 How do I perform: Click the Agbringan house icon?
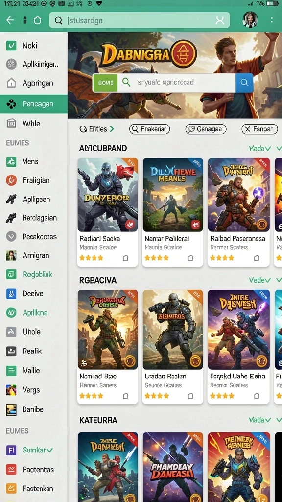[x=11, y=83]
